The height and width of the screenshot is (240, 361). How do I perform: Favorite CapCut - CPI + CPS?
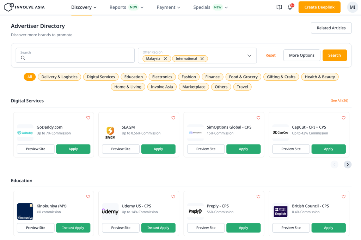click(343, 118)
